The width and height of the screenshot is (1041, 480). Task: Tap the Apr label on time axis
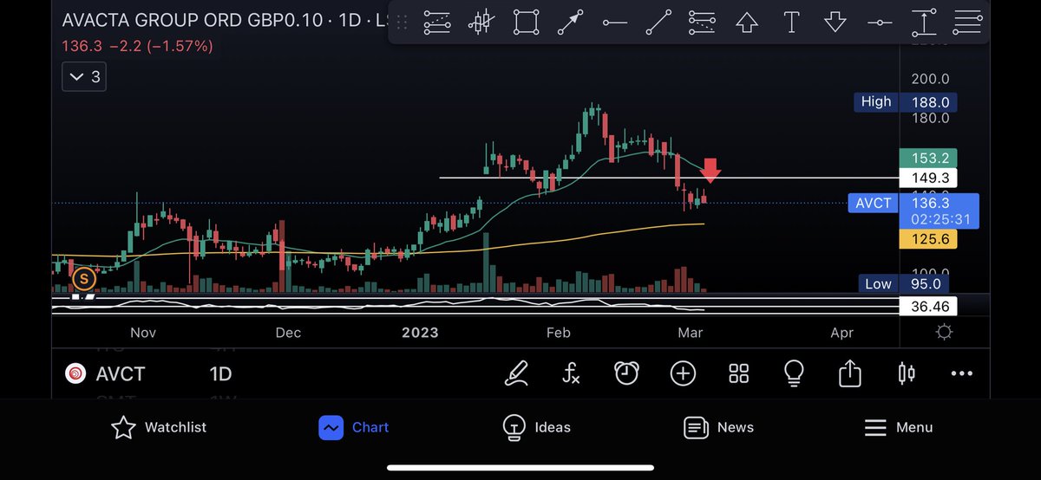pos(841,333)
